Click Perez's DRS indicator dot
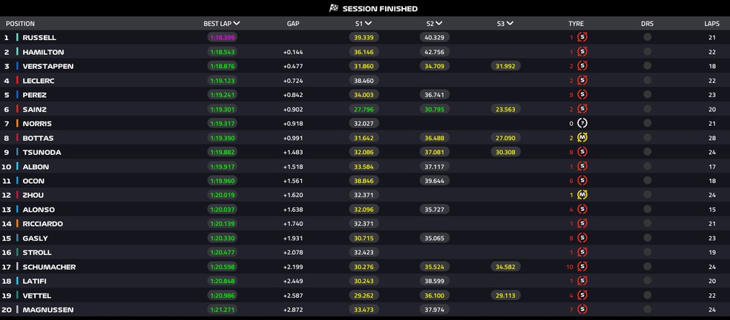Viewport: 730px width, 320px height. [647, 94]
